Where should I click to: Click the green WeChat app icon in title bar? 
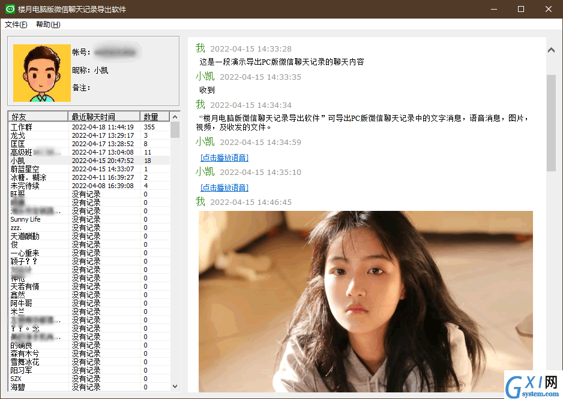[x=10, y=9]
